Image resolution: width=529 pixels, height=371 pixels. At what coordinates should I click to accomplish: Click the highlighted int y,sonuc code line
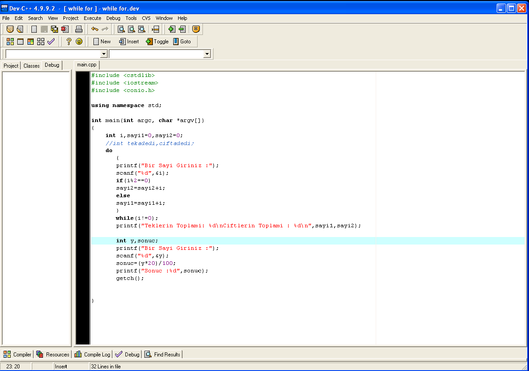[x=307, y=241]
